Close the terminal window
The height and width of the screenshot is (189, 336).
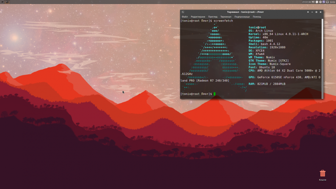tap(321, 12)
